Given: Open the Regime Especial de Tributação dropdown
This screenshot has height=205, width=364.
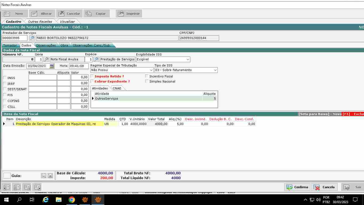Looking at the screenshot, I should (151, 70).
